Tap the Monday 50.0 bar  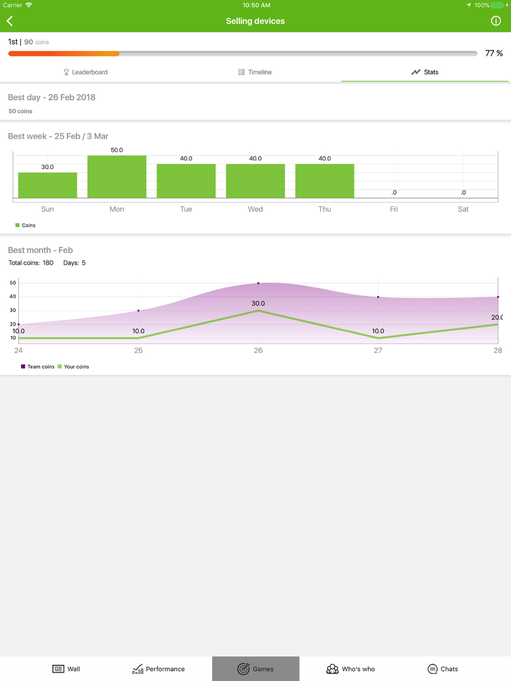117,177
